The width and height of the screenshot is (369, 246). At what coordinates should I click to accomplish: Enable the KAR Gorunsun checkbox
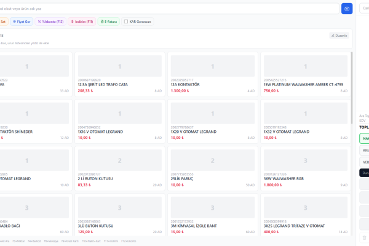tap(127, 22)
